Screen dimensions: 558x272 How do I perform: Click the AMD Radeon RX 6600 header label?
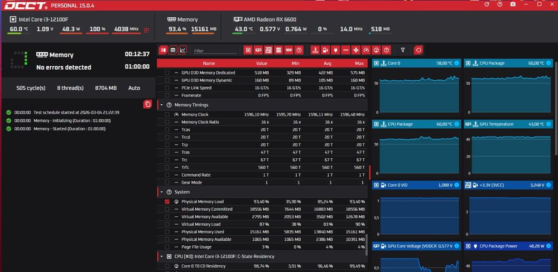click(x=270, y=20)
